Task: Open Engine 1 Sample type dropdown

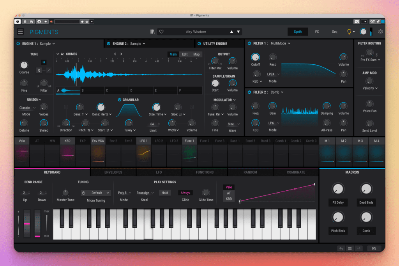Action: coord(47,44)
